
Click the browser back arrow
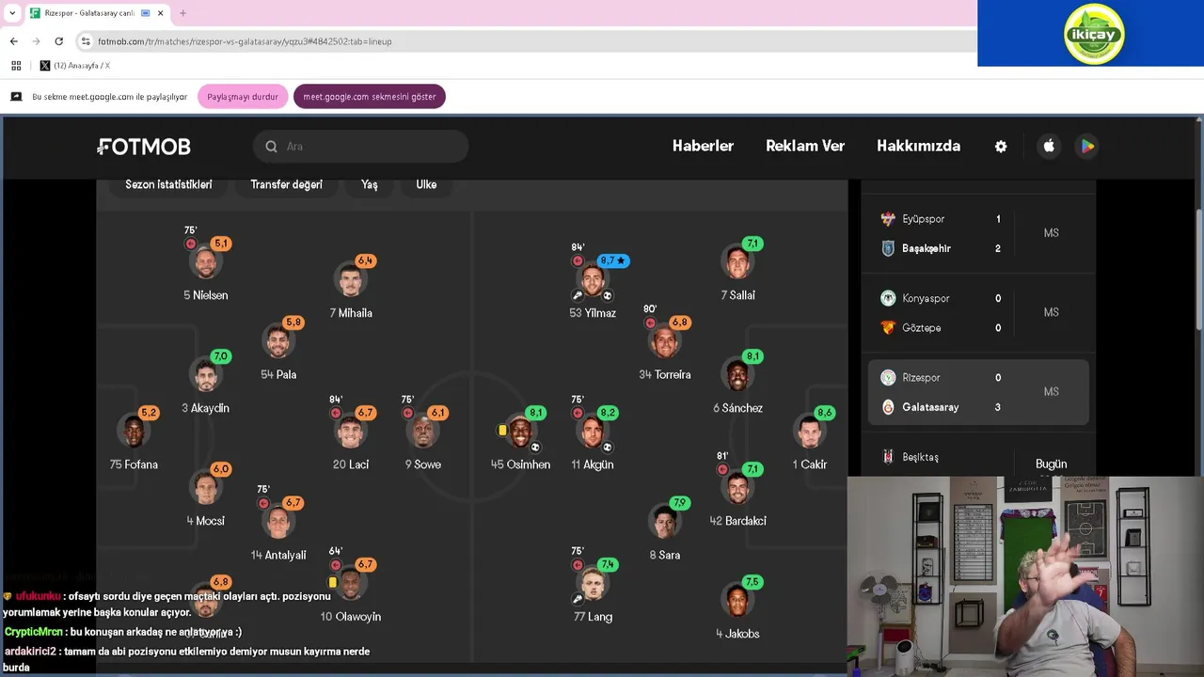tap(13, 41)
